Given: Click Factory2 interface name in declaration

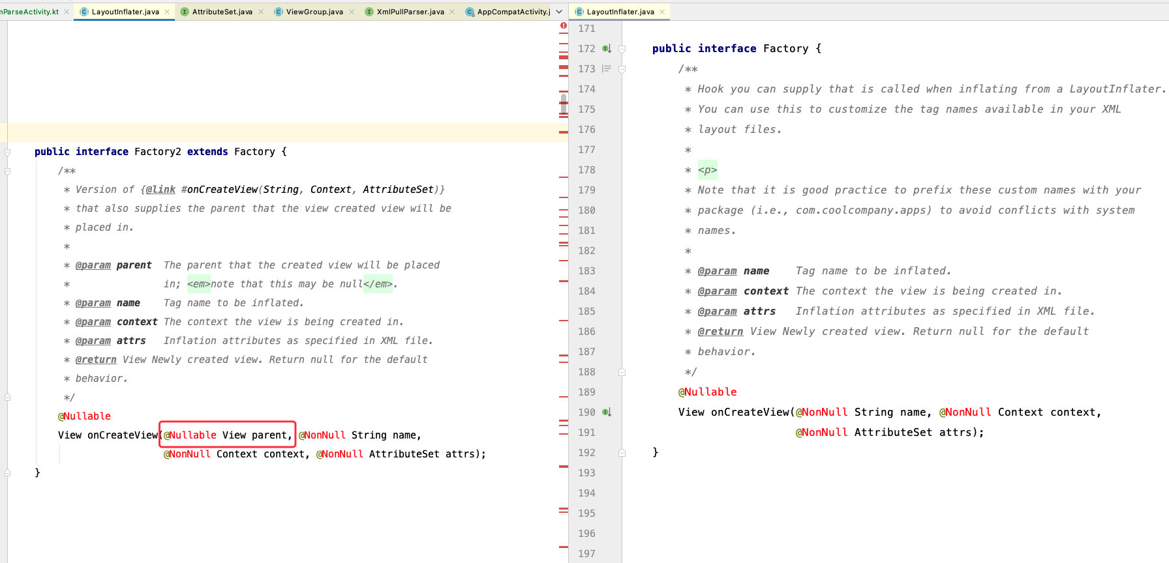Looking at the screenshot, I should 158,152.
